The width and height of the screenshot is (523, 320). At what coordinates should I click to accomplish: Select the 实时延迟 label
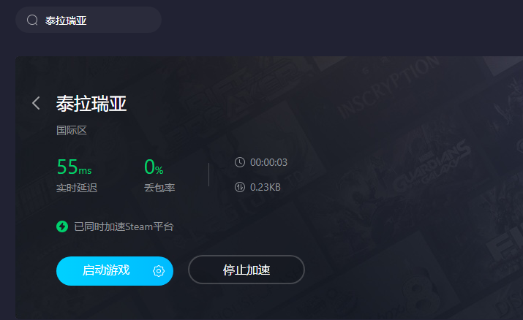[77, 188]
